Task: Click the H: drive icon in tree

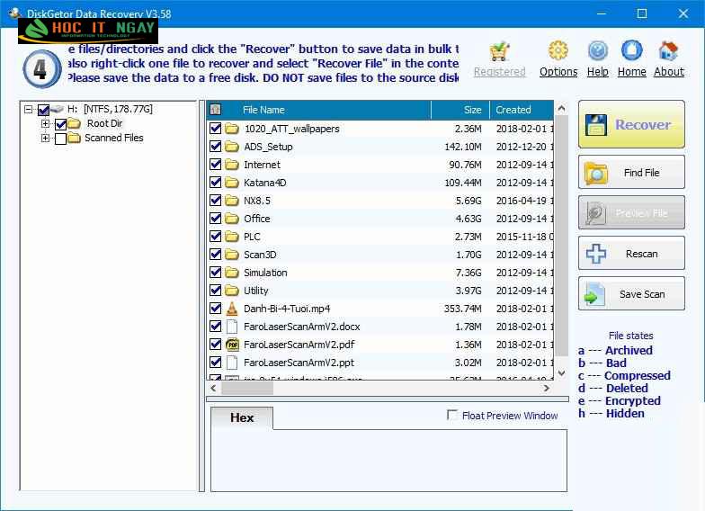Action: tap(58, 109)
